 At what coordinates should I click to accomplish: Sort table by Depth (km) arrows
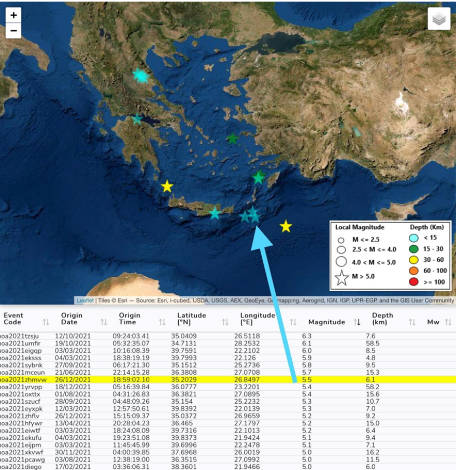412,322
